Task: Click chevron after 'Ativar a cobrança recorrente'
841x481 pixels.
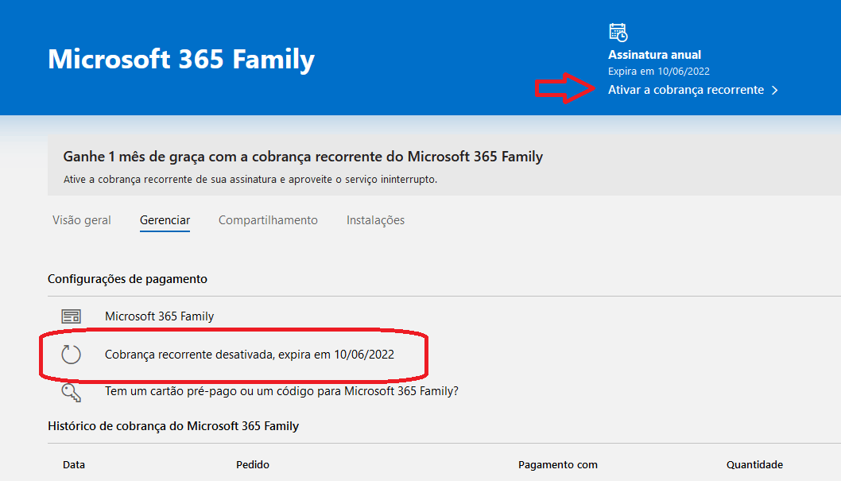Action: tap(774, 91)
